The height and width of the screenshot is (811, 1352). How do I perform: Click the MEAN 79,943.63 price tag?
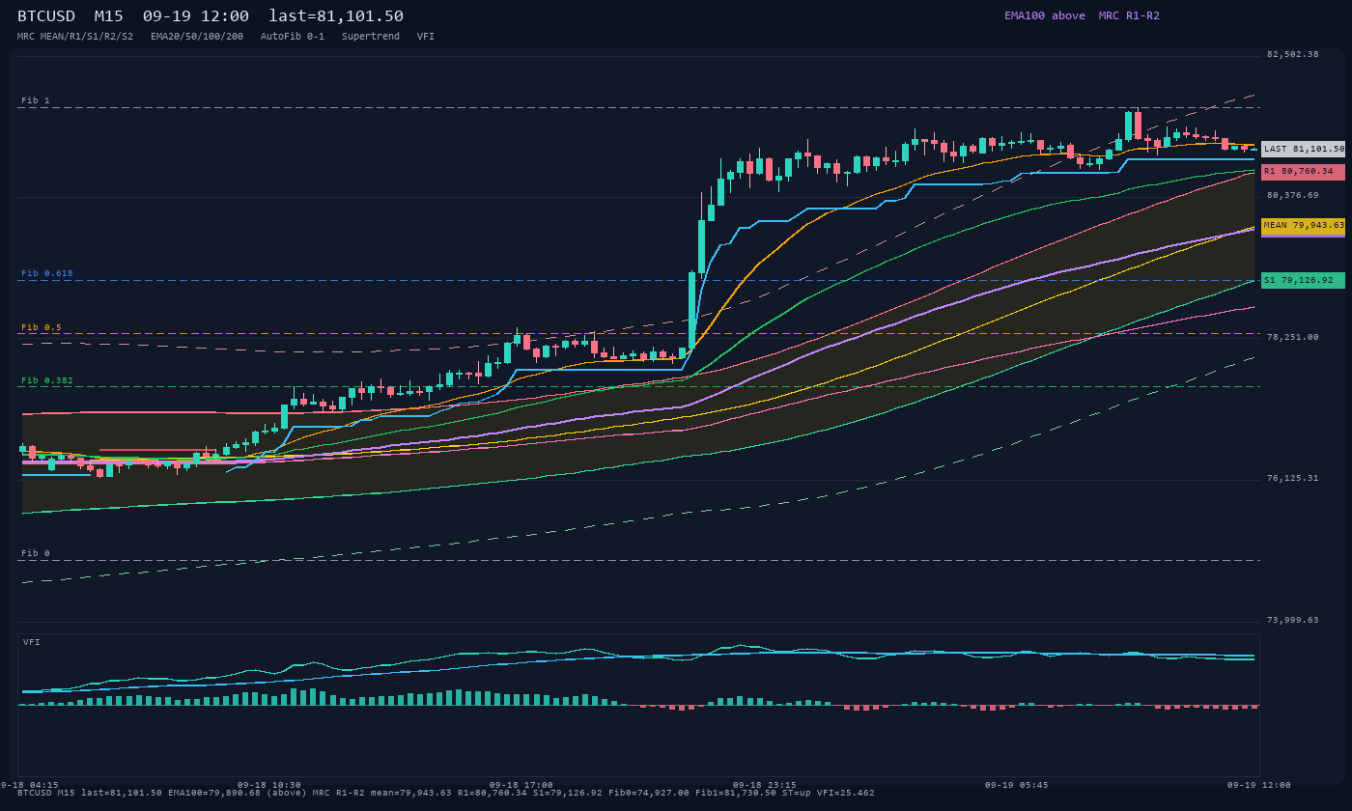[1303, 225]
